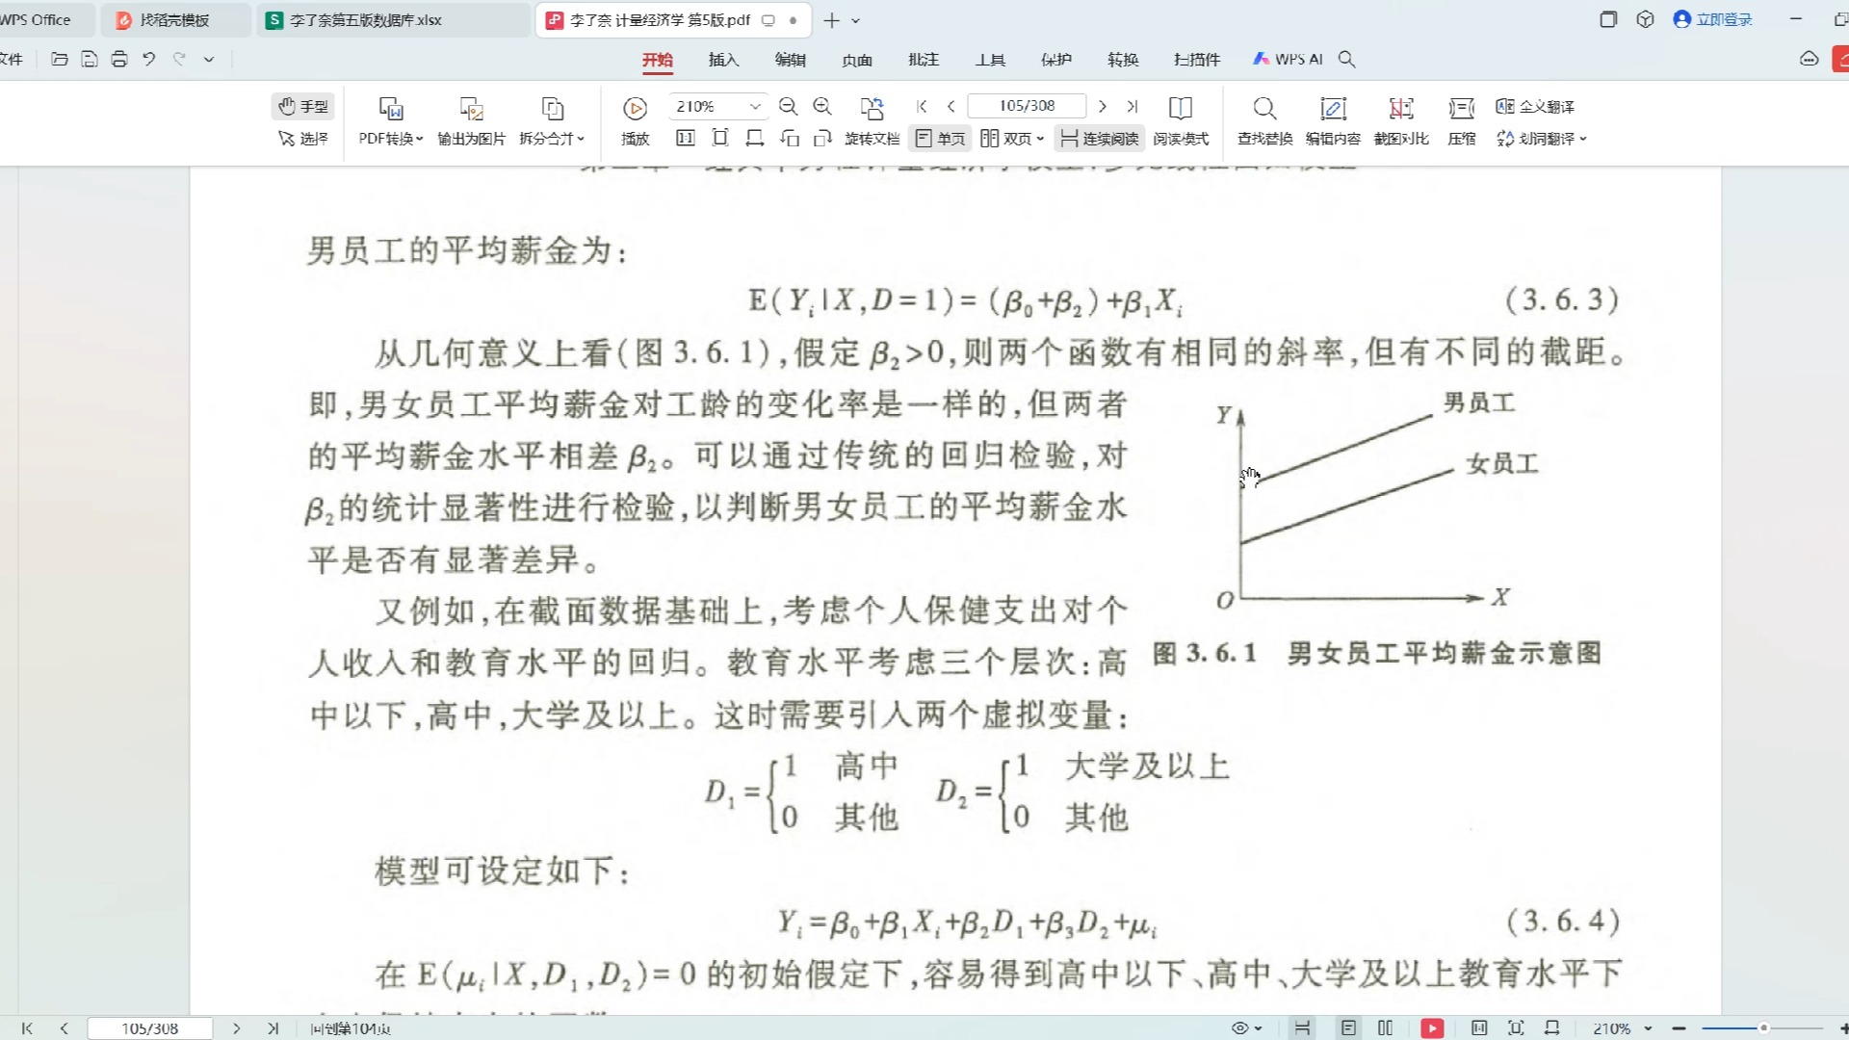Open 查找替换 find and replace
Image resolution: width=1849 pixels, height=1040 pixels.
(x=1265, y=121)
